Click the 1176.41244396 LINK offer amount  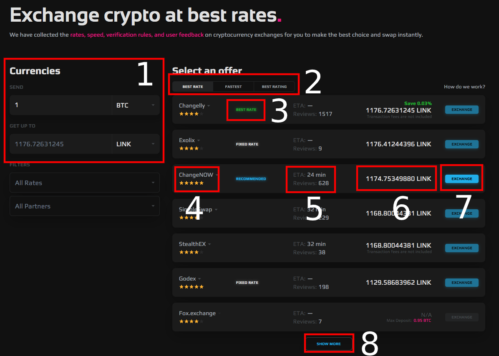coord(398,144)
